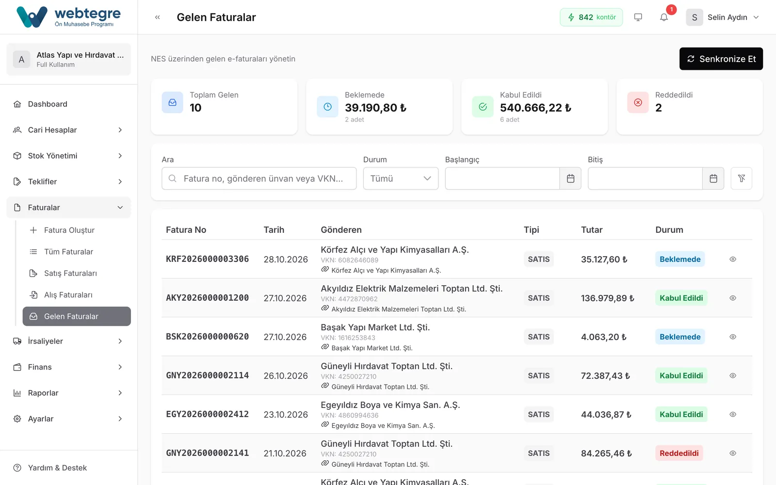The image size is (776, 485).
Task: Expand Cari Hesaplar menu
Action: tap(68, 130)
